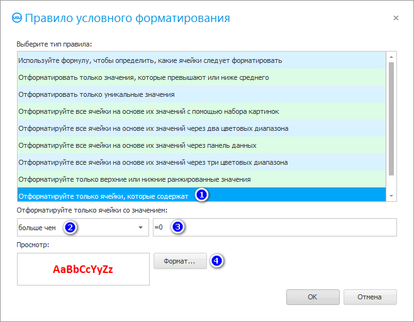This screenshot has height=322, width=414.
Task: Select rule 'с помощью набора картинок'
Action: pyautogui.click(x=201, y=111)
